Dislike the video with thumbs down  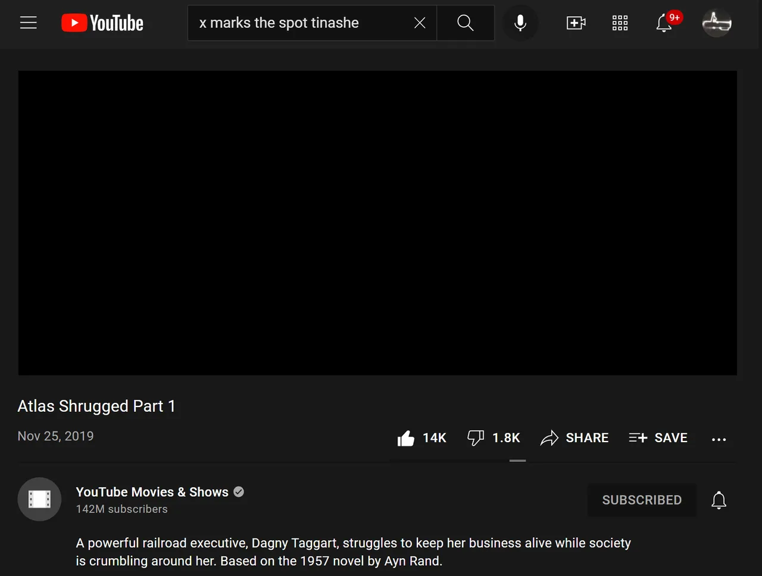click(x=494, y=438)
